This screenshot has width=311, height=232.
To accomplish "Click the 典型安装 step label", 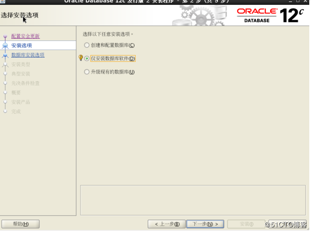I will pos(21,74).
